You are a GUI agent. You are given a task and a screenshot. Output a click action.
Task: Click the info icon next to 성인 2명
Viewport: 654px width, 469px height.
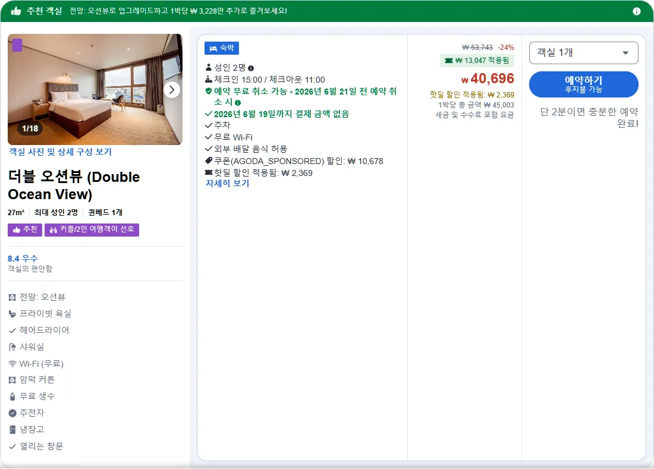251,68
